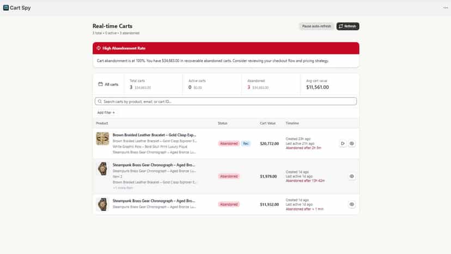The width and height of the screenshot is (451, 254).
Task: Filter by Abandoned carts stat
Action: pyautogui.click(x=271, y=84)
